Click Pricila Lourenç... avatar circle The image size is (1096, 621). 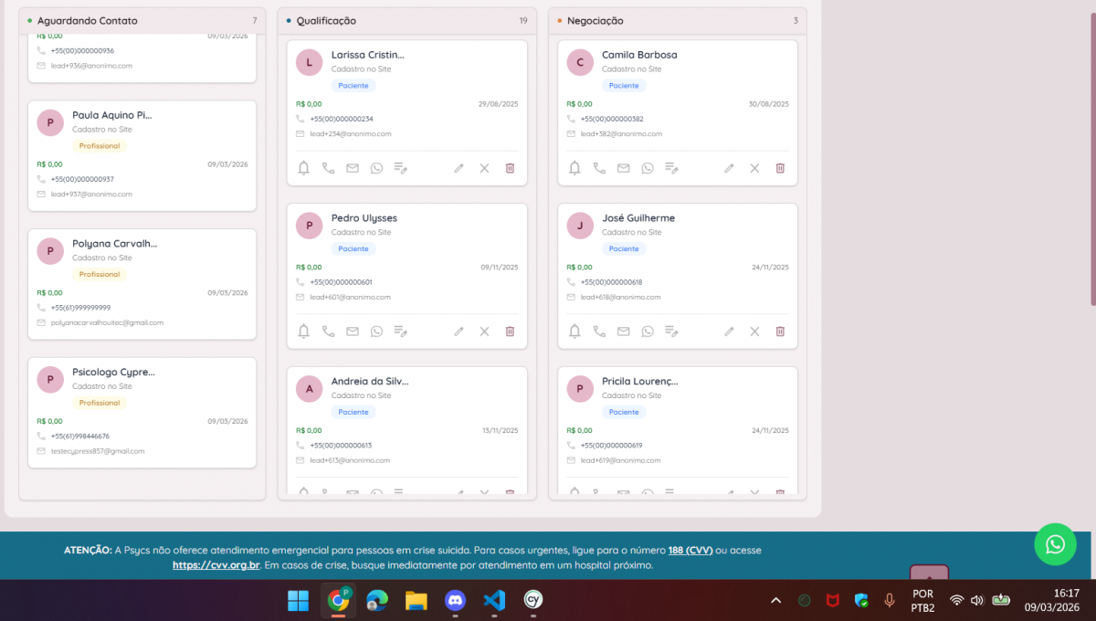[x=580, y=389]
